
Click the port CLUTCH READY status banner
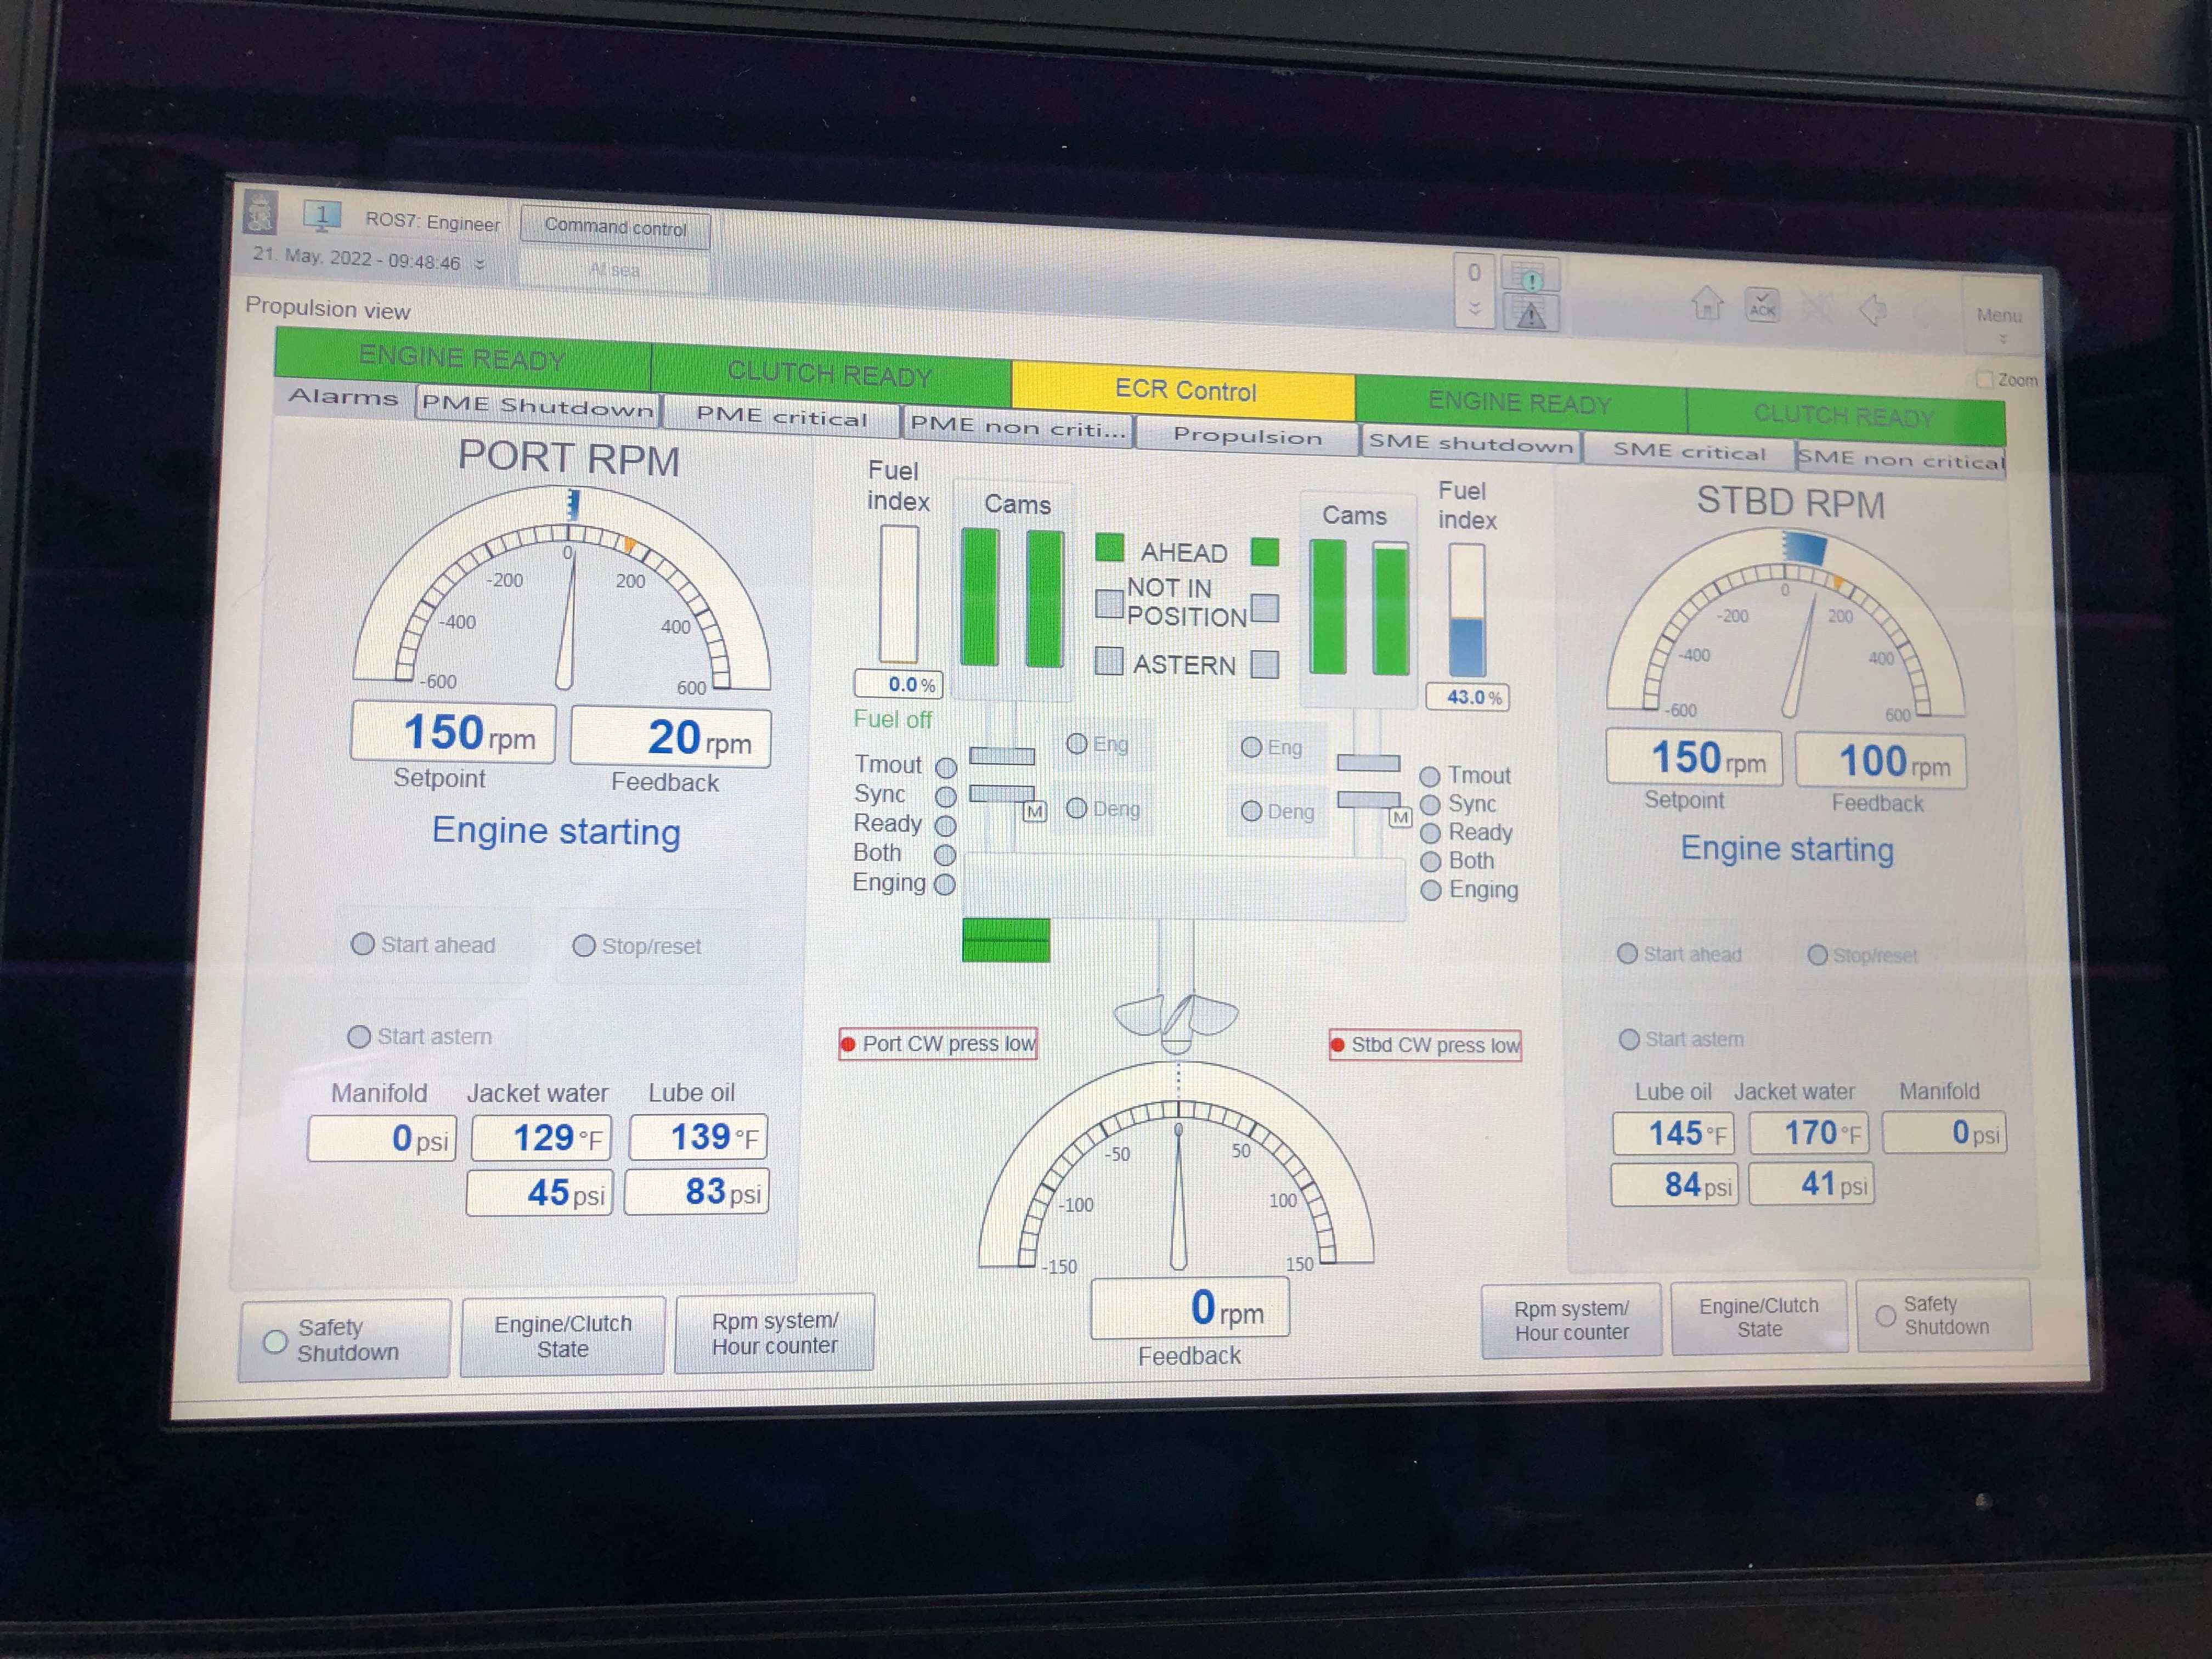pyautogui.click(x=831, y=374)
